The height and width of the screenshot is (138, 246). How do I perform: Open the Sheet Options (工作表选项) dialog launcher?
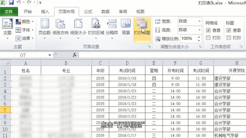tap(241, 46)
